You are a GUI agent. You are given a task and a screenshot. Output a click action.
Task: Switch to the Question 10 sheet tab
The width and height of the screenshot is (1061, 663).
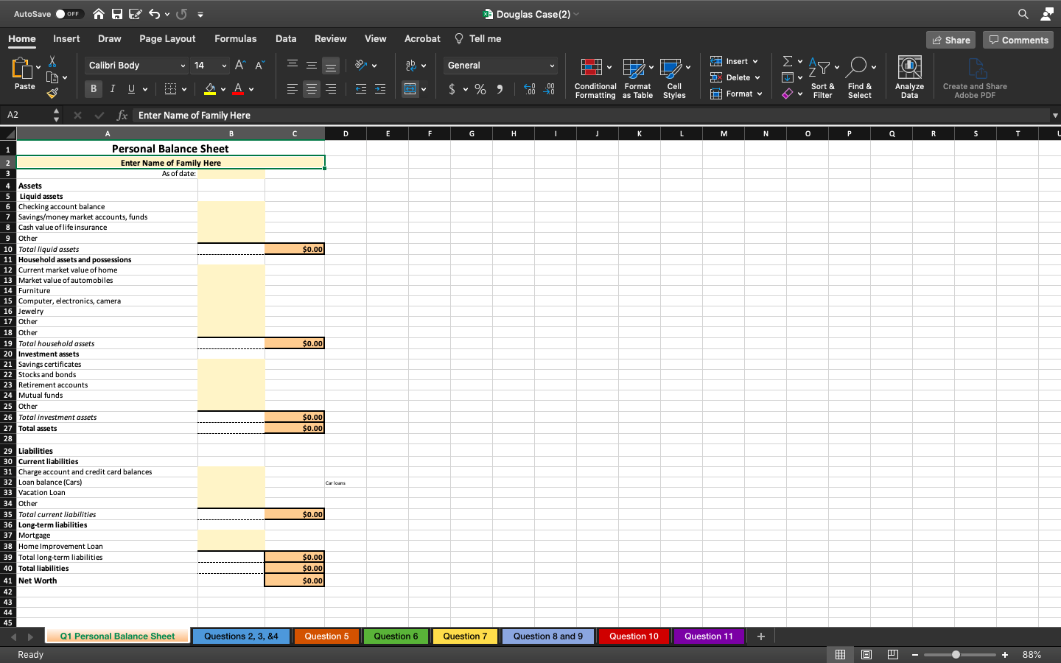point(634,636)
